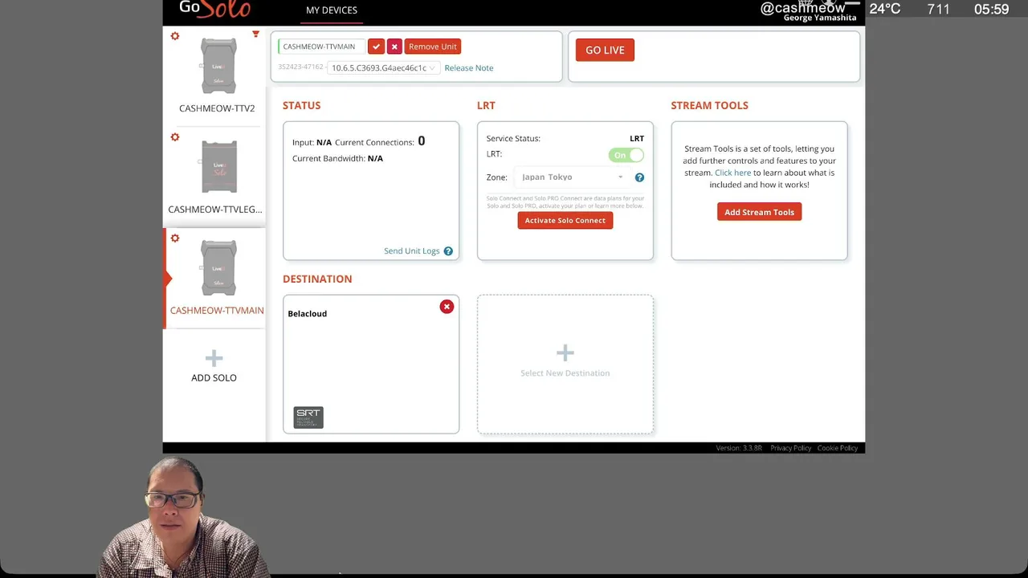Viewport: 1028px width, 578px height.
Task: Select the CASHMEOW-TTVLEG device thumbnail
Action: click(x=218, y=168)
